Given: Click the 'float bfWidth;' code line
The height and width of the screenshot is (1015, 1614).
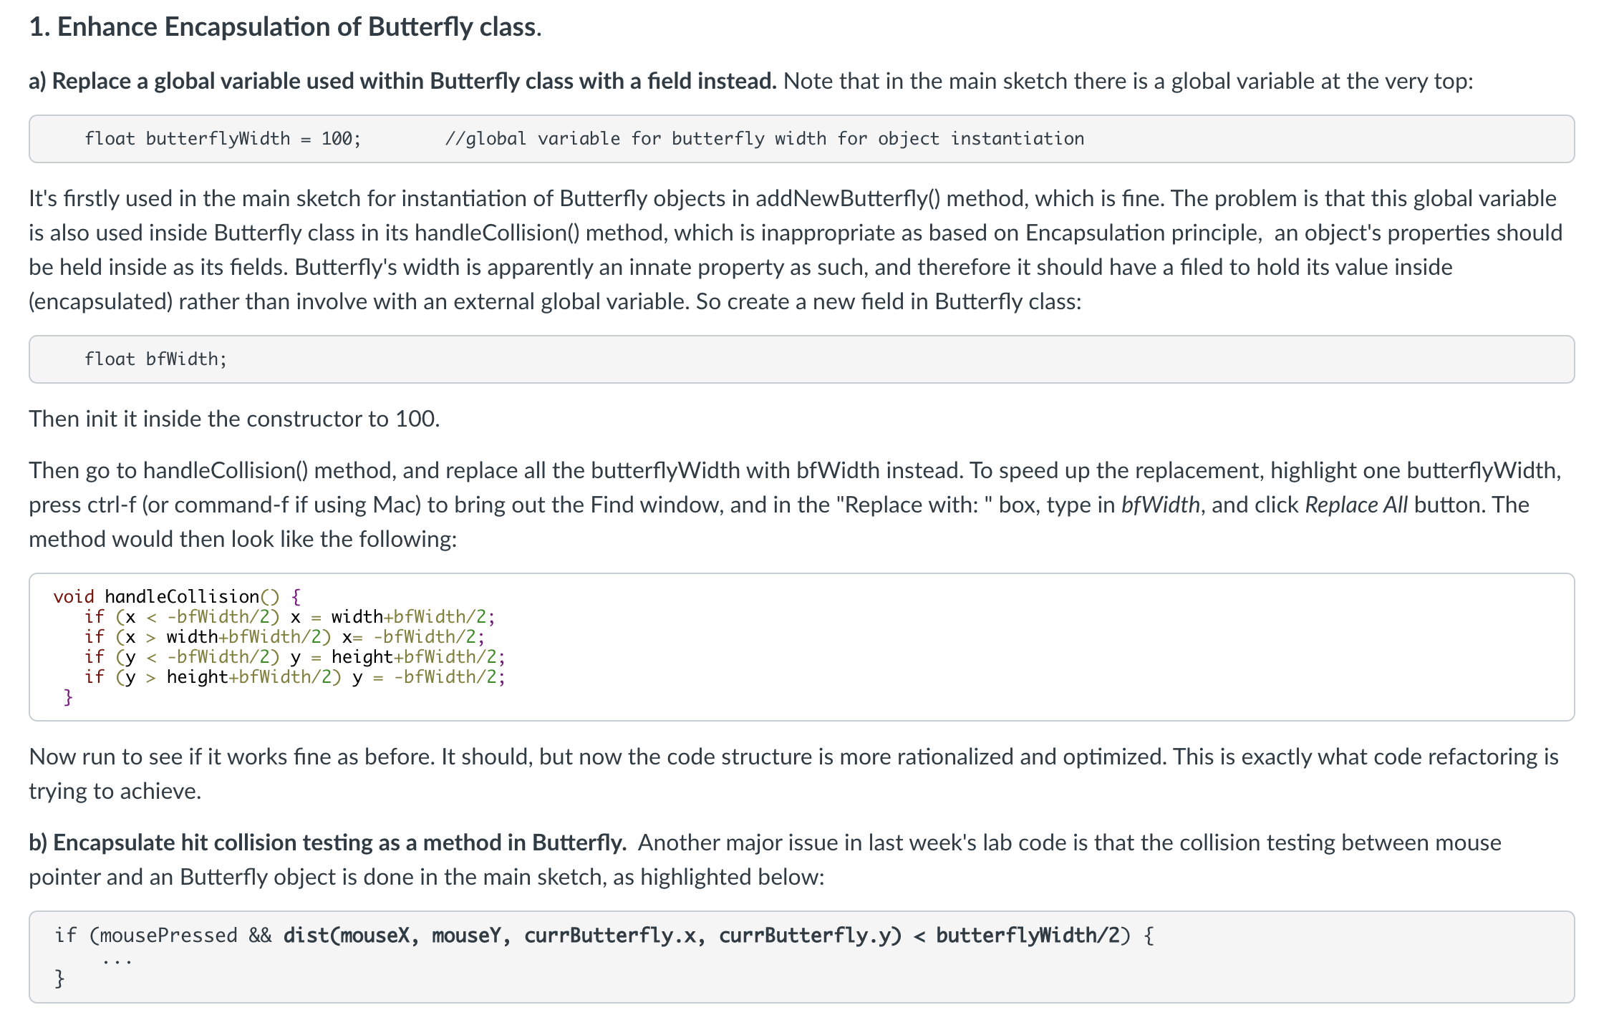Looking at the screenshot, I should click(155, 359).
